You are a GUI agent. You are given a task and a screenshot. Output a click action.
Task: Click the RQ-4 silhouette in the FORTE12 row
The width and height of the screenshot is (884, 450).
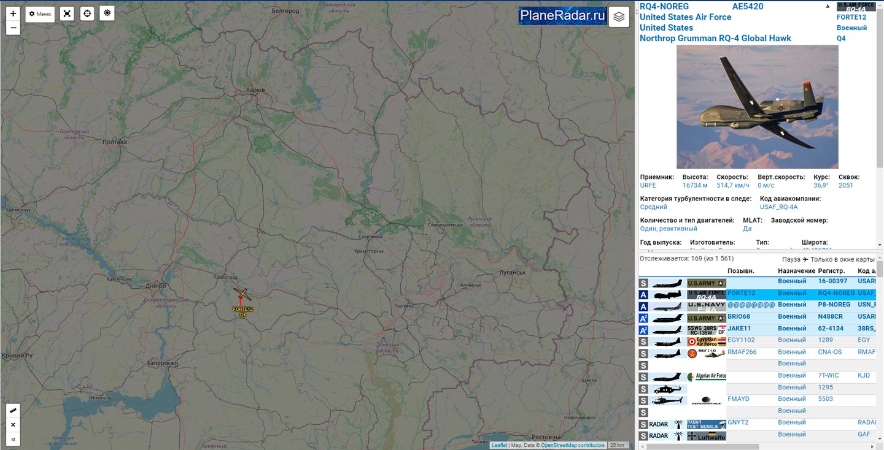667,295
